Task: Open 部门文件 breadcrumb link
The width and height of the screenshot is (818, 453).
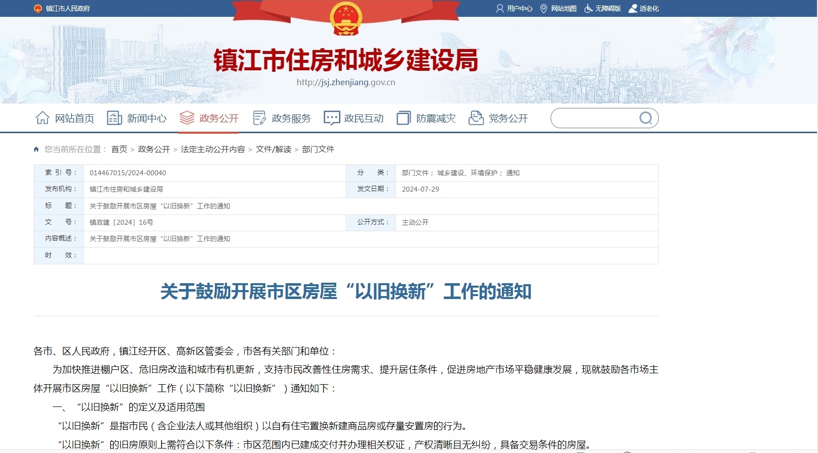Action: [x=318, y=149]
